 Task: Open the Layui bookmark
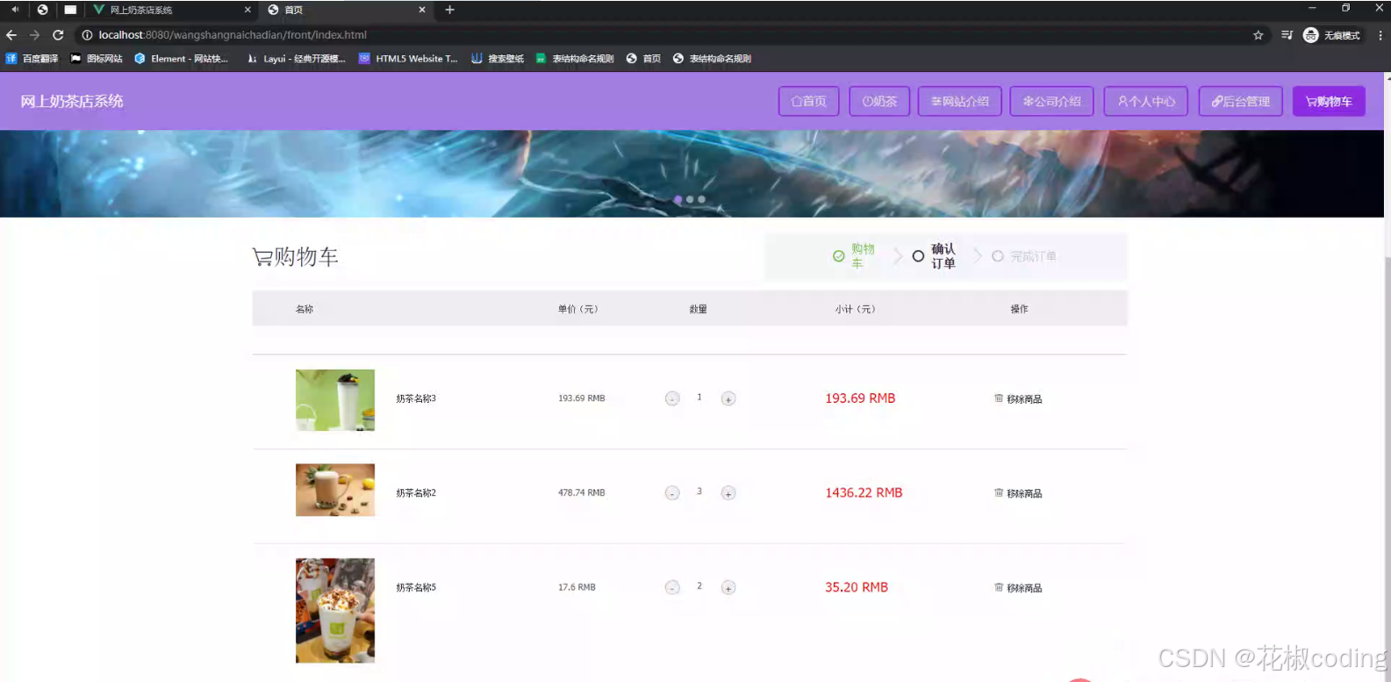click(x=297, y=59)
